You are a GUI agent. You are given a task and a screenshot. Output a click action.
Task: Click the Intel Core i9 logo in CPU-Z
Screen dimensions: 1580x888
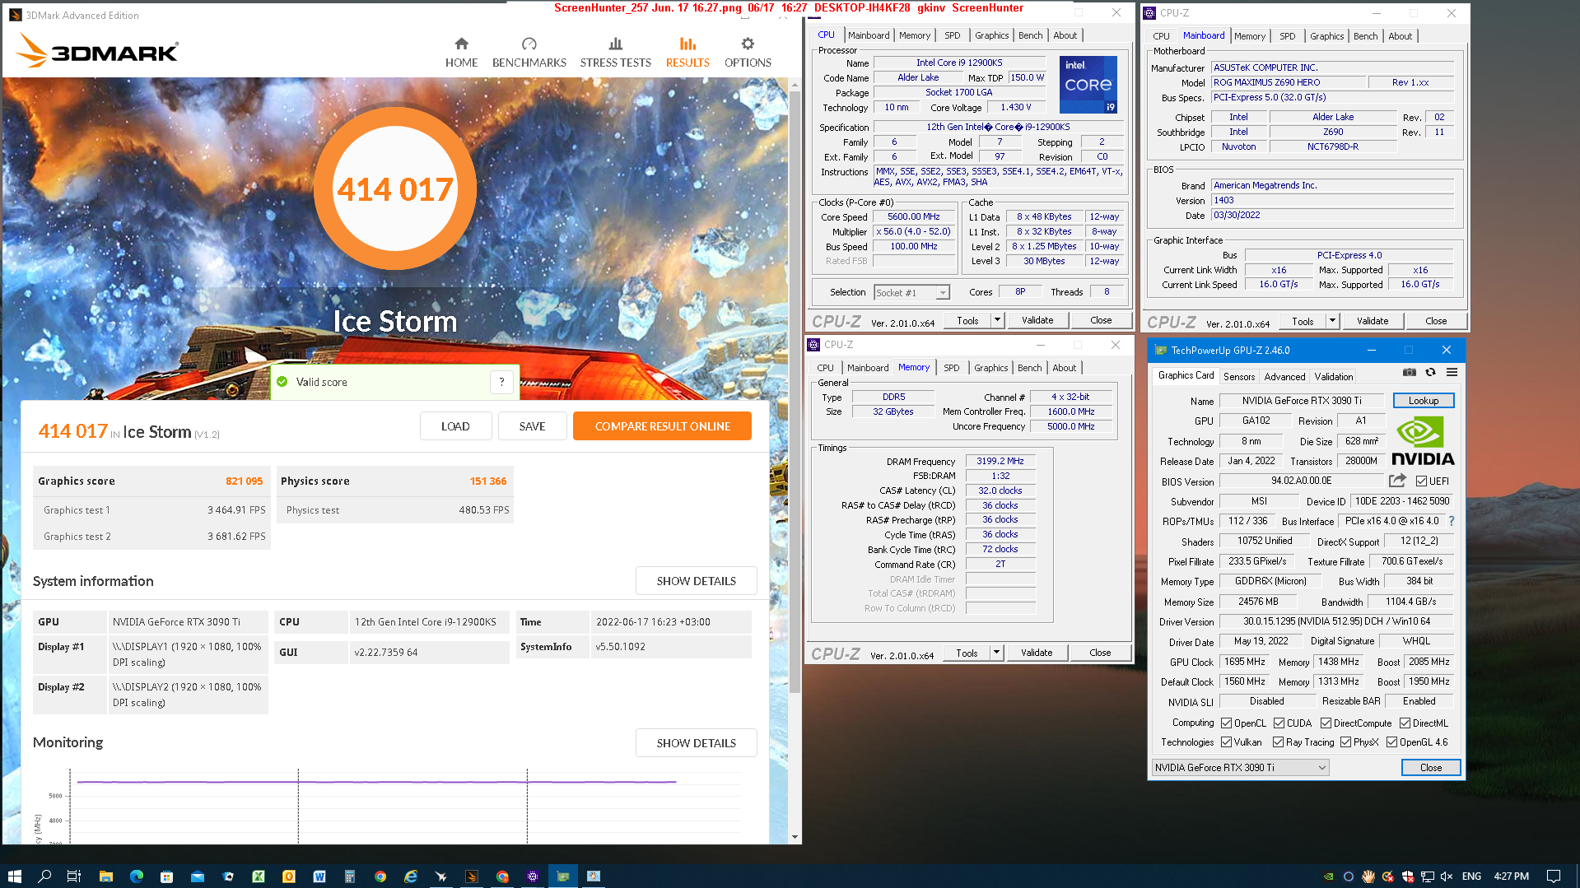pos(1088,85)
